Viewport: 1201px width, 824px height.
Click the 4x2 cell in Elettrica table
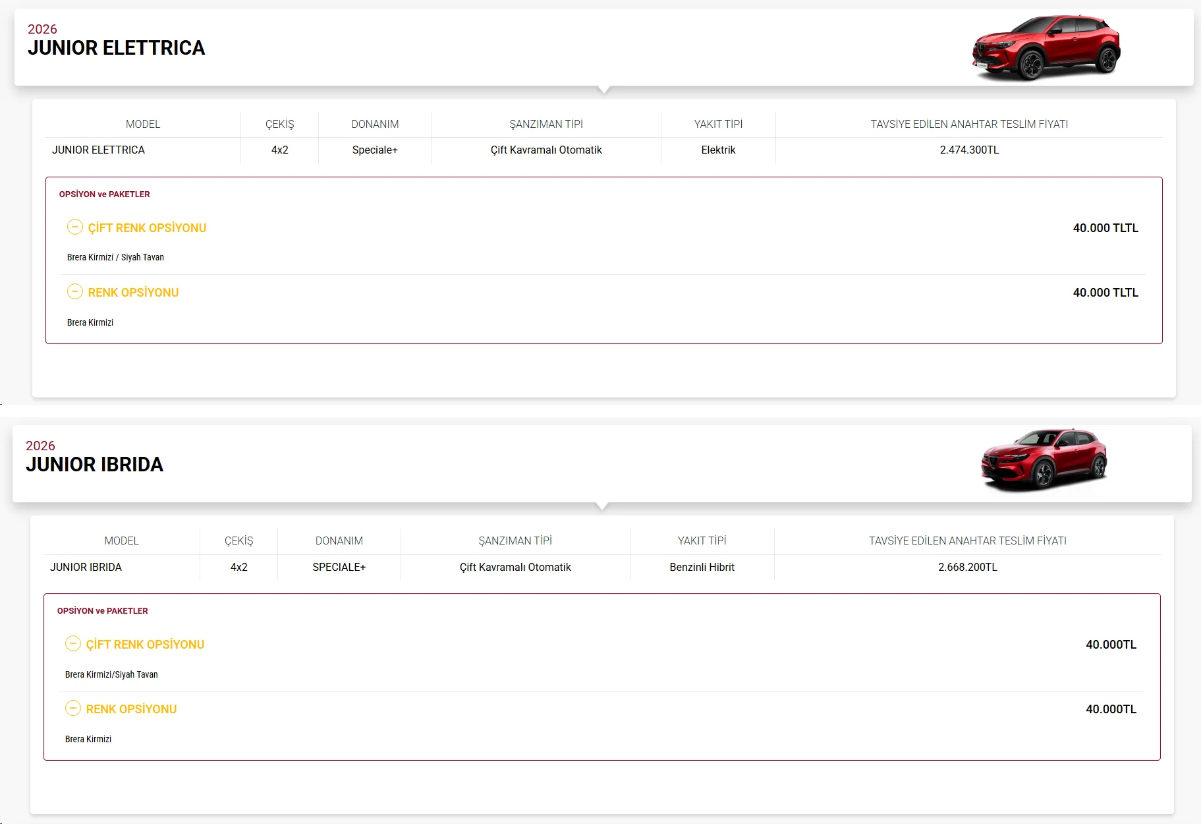tap(279, 150)
